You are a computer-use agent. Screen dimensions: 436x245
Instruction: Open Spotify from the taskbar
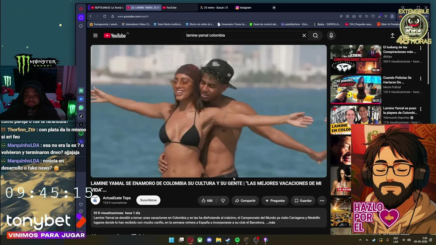click(x=237, y=240)
